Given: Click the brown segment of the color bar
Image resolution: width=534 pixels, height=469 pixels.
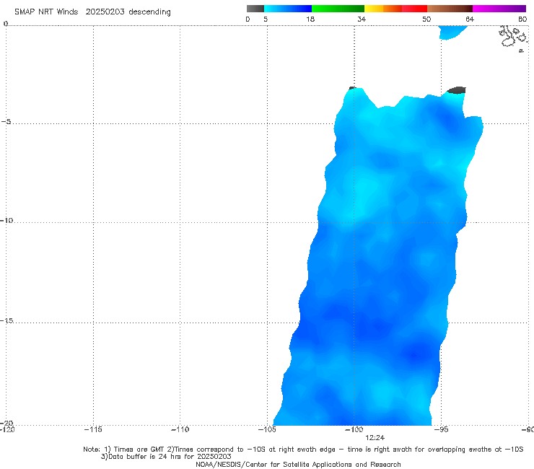Looking at the screenshot, I should 450,9.
